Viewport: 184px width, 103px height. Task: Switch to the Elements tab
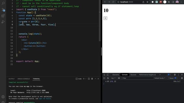click(116, 75)
